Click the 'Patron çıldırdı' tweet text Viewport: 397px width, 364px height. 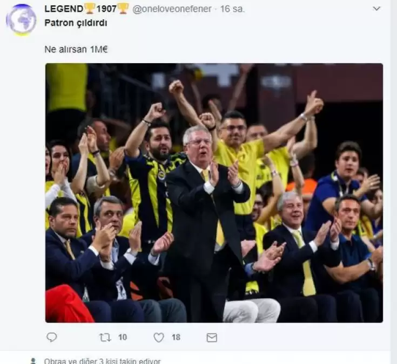click(x=76, y=23)
